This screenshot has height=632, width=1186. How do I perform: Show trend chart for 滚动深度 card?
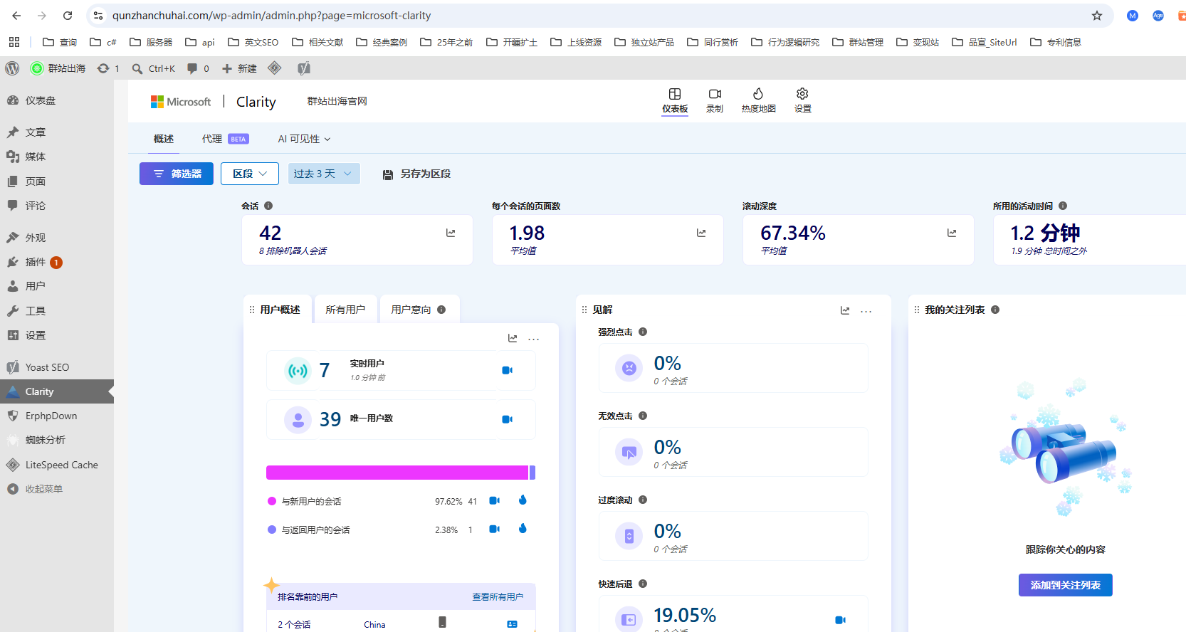click(952, 233)
